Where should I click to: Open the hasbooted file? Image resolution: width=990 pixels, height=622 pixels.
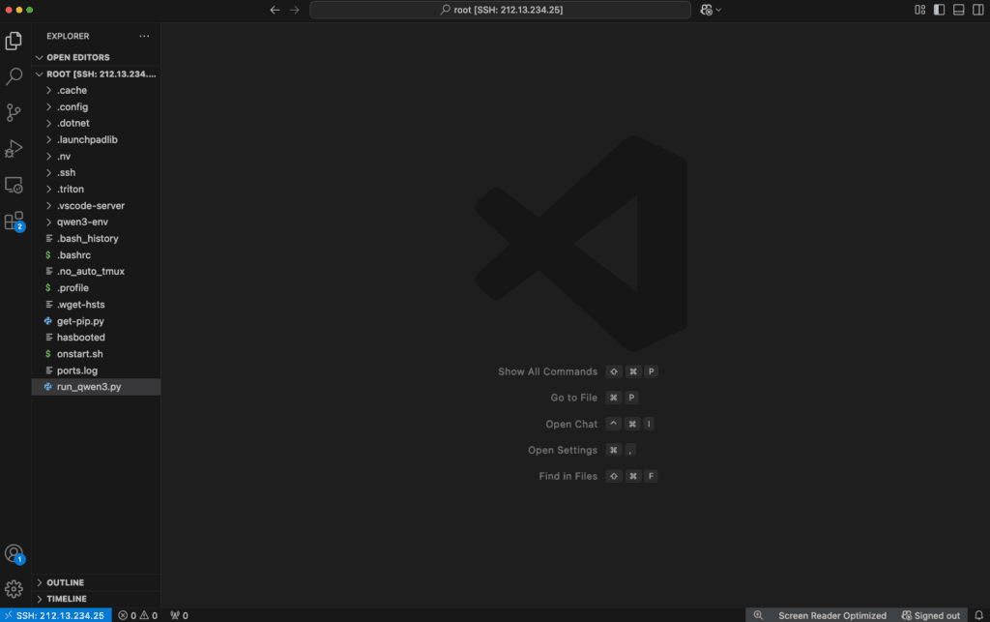click(96, 338)
